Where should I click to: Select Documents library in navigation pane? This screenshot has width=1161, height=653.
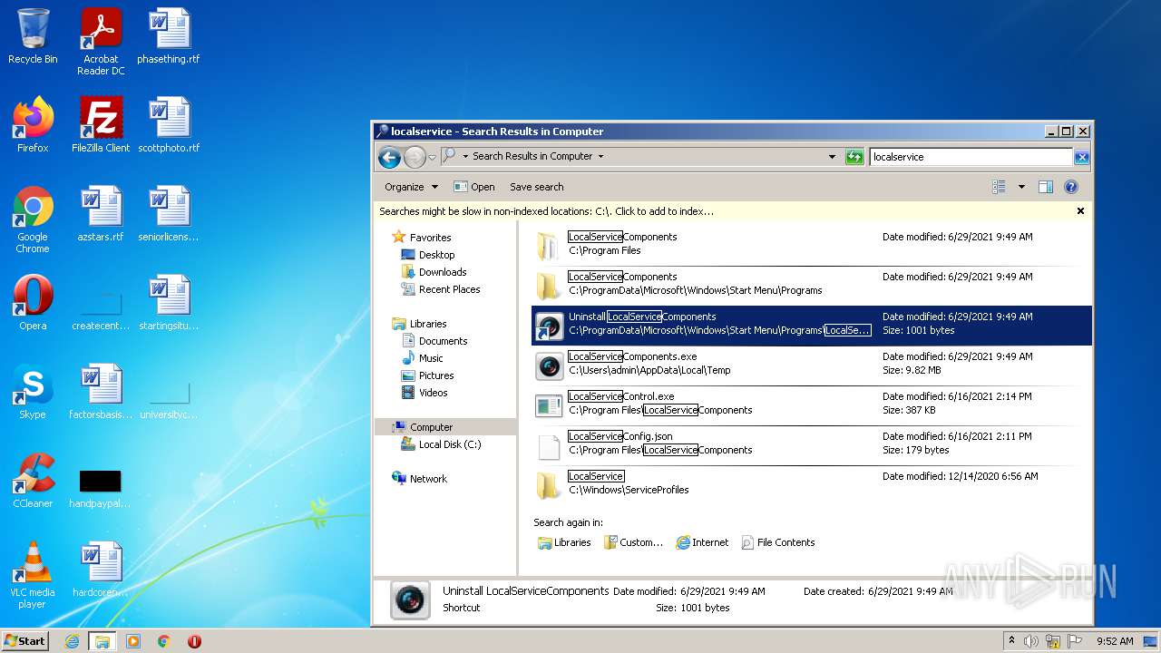pos(443,341)
